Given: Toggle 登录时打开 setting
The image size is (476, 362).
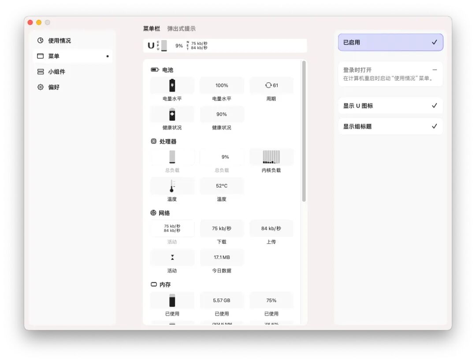Looking at the screenshot, I should (x=390, y=74).
